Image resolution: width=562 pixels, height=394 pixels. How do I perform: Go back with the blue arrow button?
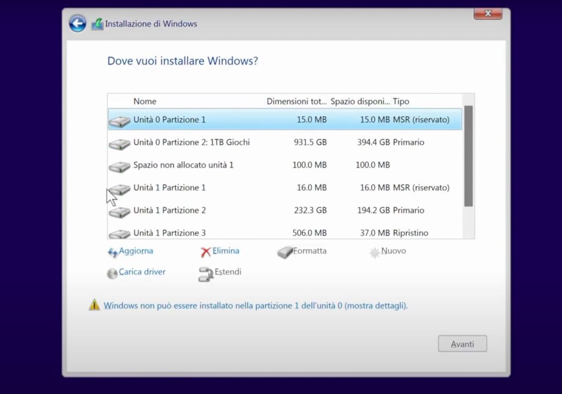click(x=77, y=24)
